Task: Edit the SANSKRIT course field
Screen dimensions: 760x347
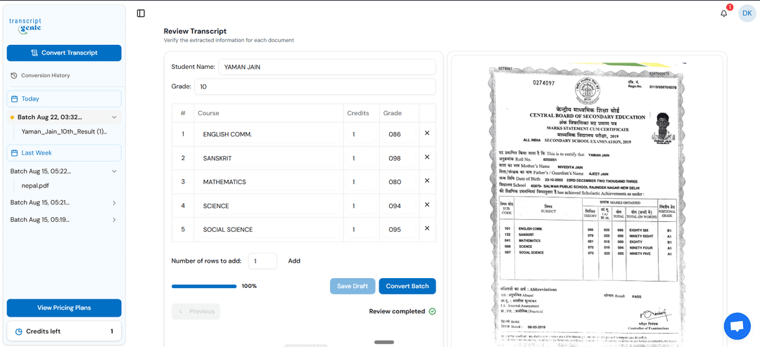Action: (x=268, y=158)
